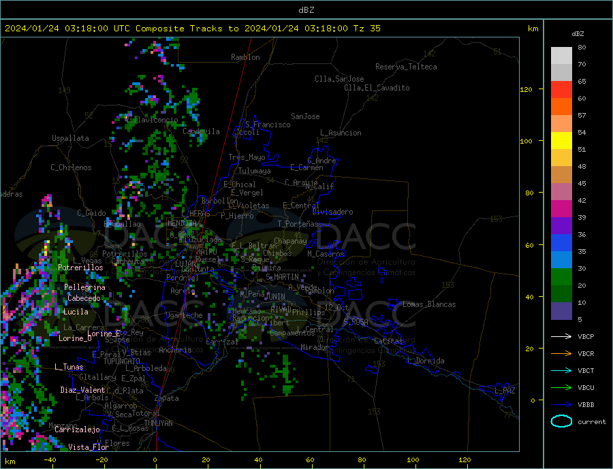Image resolution: width=613 pixels, height=469 pixels.
Task: Click the blue VBBB arrow legend icon
Action: 561,404
